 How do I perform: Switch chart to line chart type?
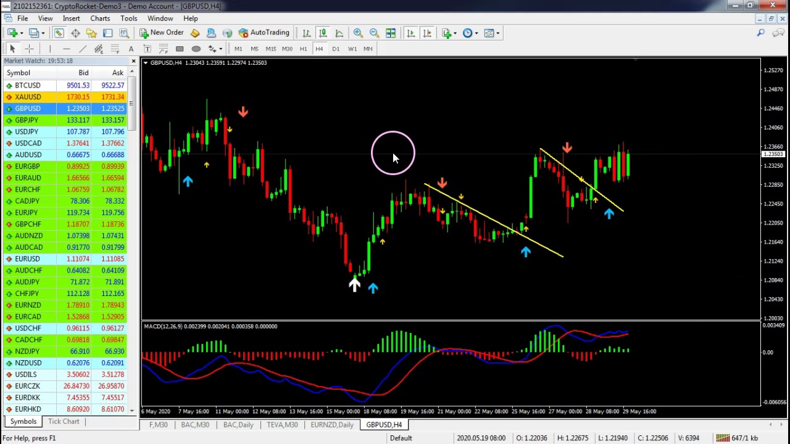(x=339, y=33)
